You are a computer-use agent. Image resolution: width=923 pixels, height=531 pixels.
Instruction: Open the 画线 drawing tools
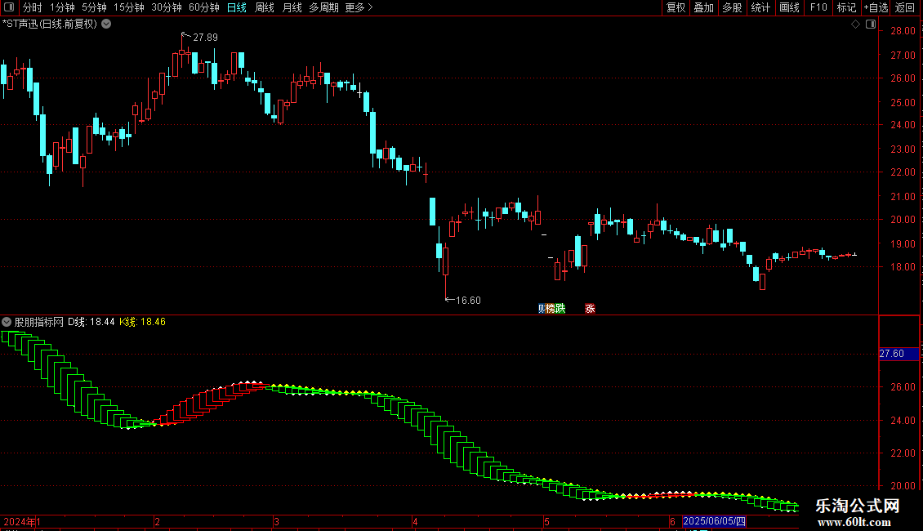pyautogui.click(x=789, y=7)
